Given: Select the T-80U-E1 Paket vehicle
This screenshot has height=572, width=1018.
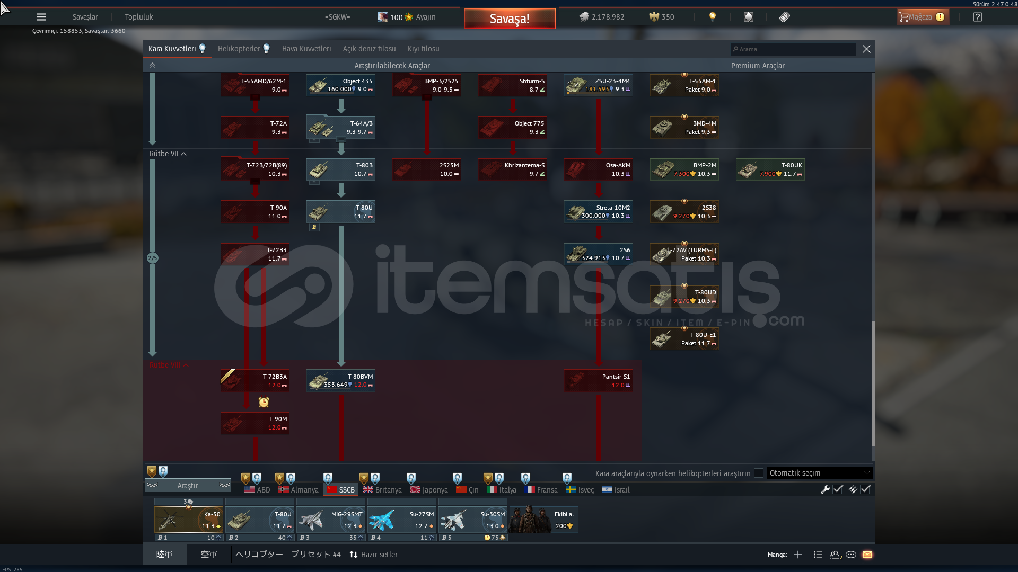Looking at the screenshot, I should 684,339.
